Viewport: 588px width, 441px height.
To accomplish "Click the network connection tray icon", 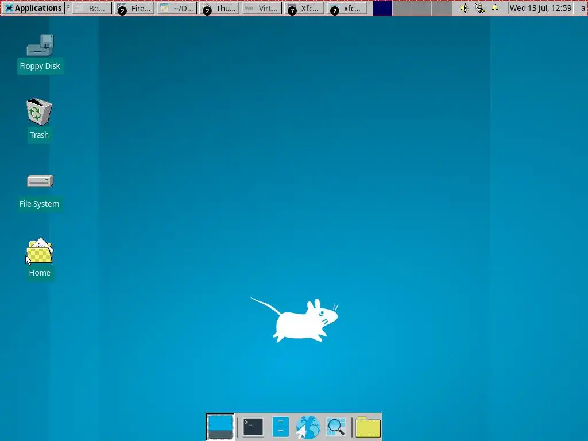I will (x=479, y=8).
